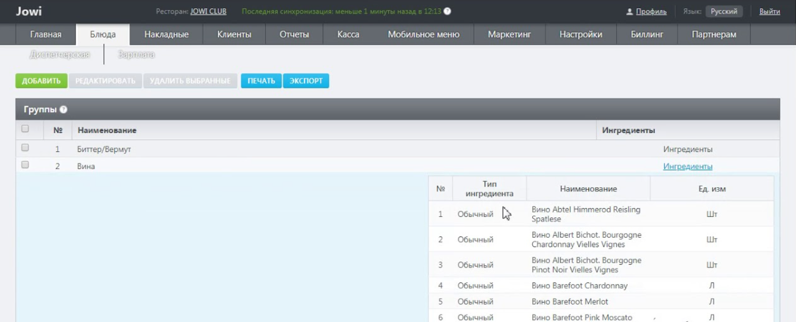Expand Биттер/Вермут Ингредиенты list
Viewport: 796px width, 322px height.
688,149
